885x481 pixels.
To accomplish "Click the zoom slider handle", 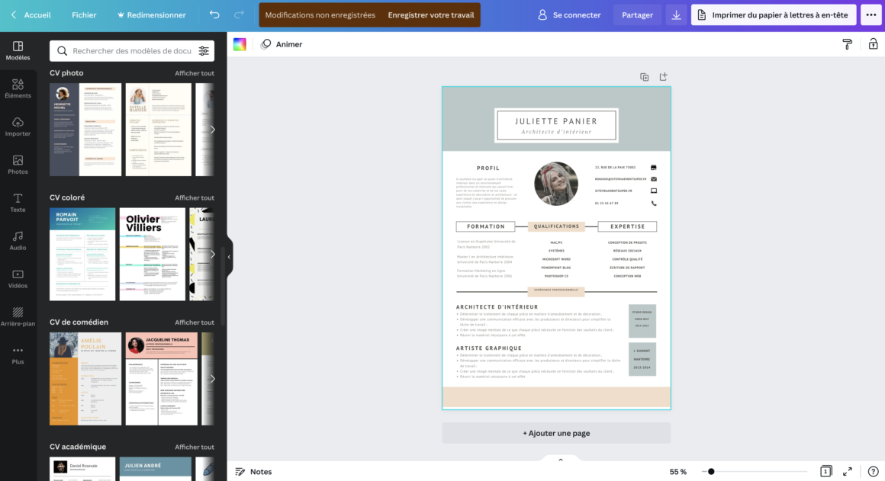I will click(711, 471).
